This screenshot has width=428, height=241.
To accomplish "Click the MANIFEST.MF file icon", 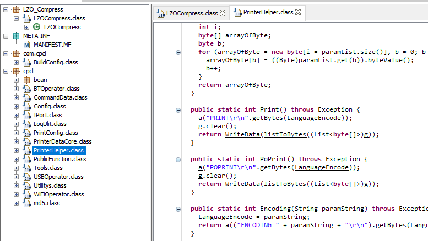I will [27, 45].
